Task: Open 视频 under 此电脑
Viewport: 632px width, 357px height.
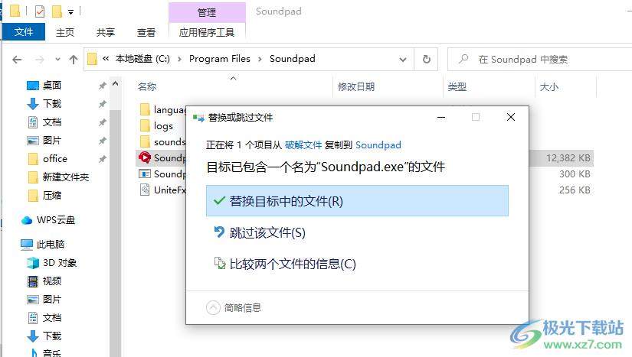Action: [52, 281]
